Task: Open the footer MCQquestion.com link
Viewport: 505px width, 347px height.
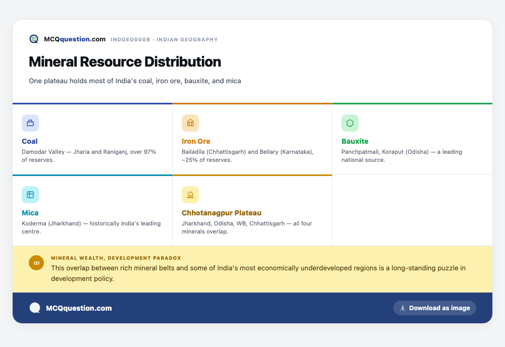Action: 79,308
